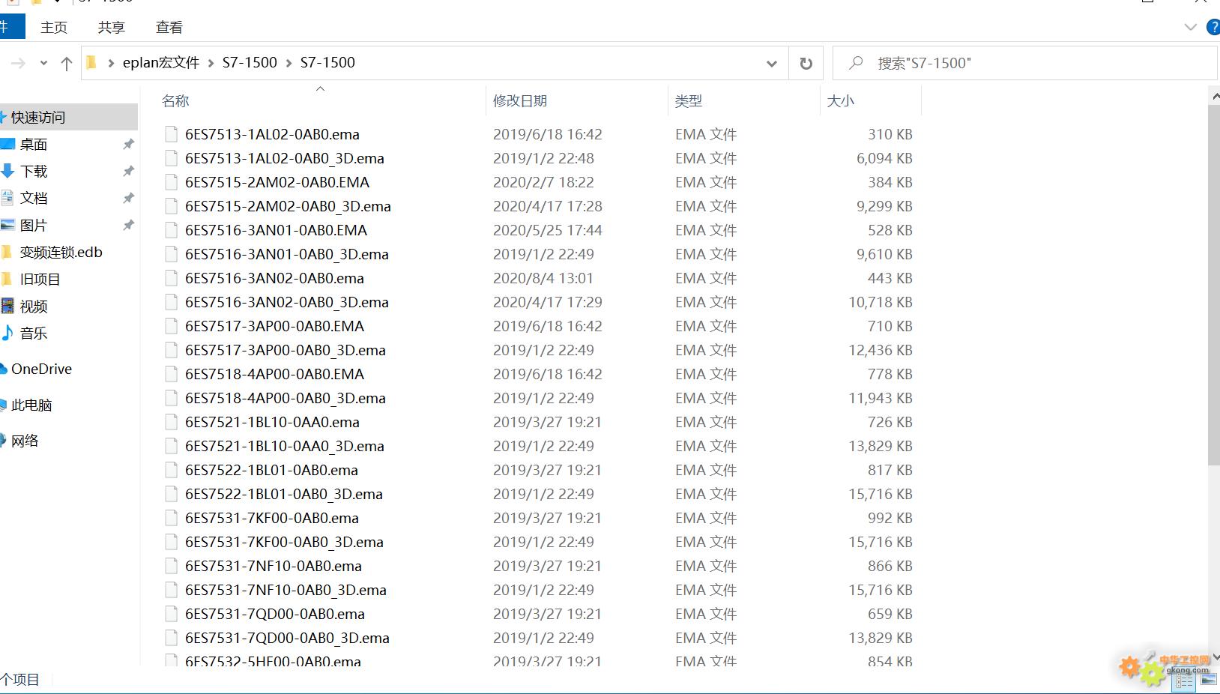Click the forward navigation arrow
1220x694 pixels.
[19, 64]
